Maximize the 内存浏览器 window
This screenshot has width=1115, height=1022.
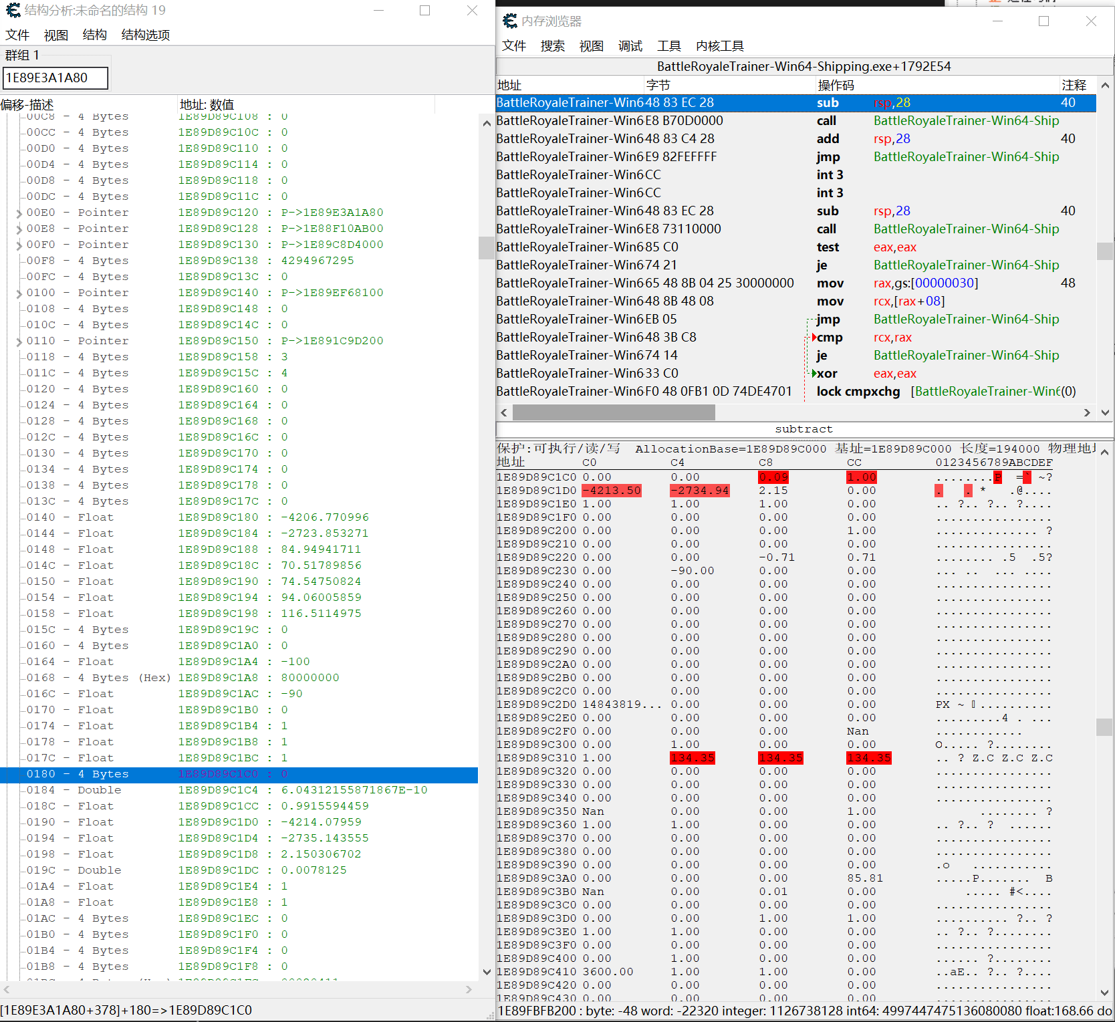pyautogui.click(x=1043, y=21)
